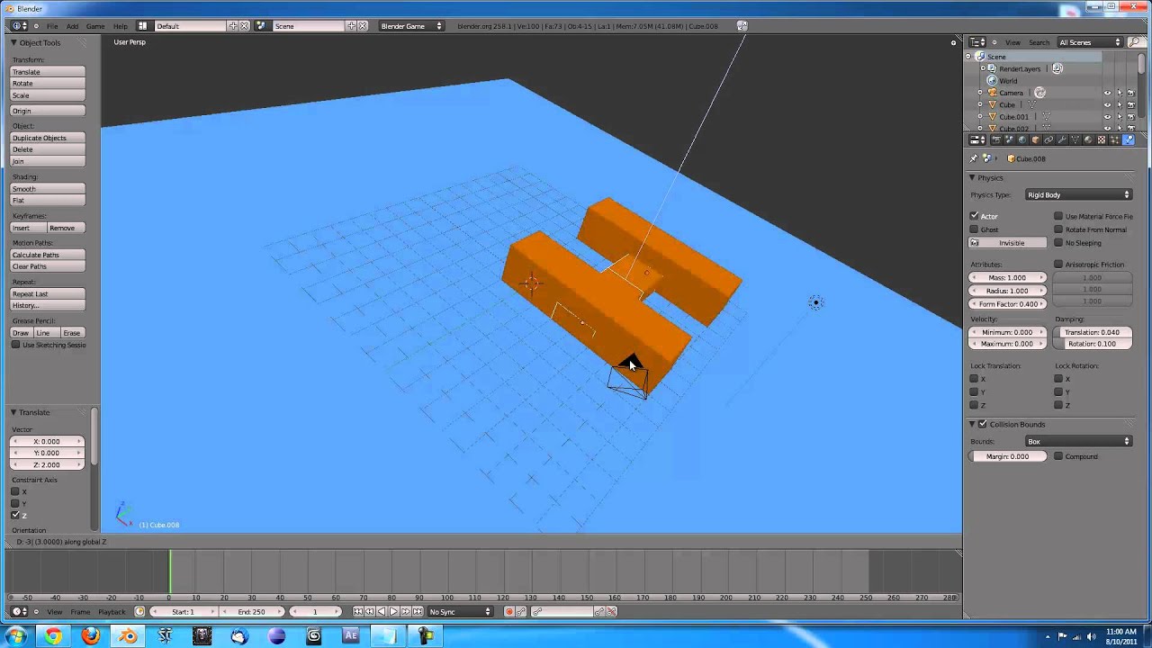Collapse the Translate operator panel
This screenshot has width=1152, height=648.
13,412
